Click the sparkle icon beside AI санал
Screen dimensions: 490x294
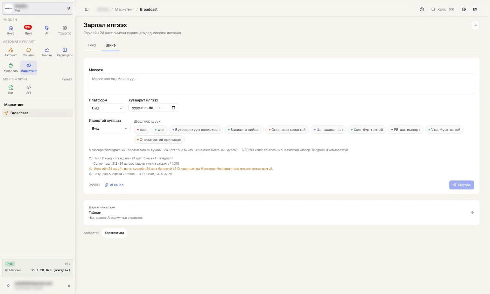pyautogui.click(x=106, y=185)
